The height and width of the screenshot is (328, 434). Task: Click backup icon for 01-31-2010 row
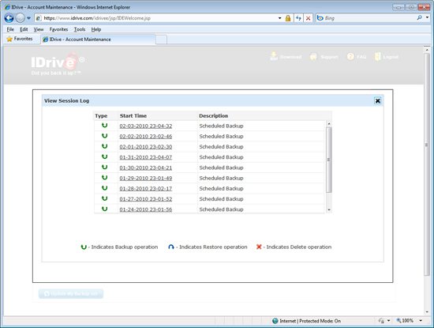104,156
